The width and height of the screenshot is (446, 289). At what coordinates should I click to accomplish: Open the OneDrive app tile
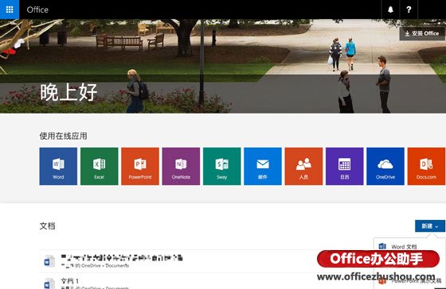[385, 166]
